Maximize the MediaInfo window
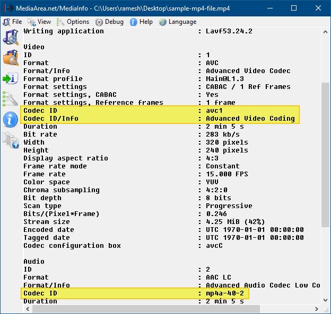 coord(294,8)
